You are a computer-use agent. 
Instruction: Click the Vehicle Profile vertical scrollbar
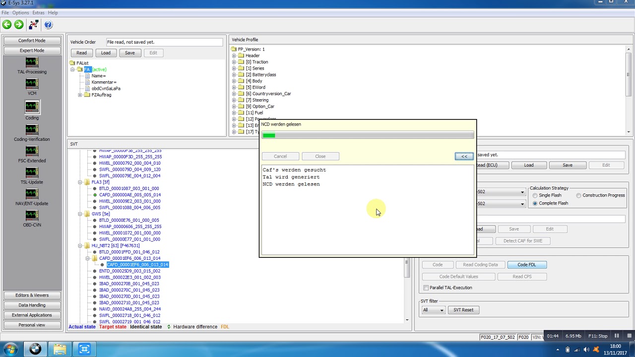[629, 89]
